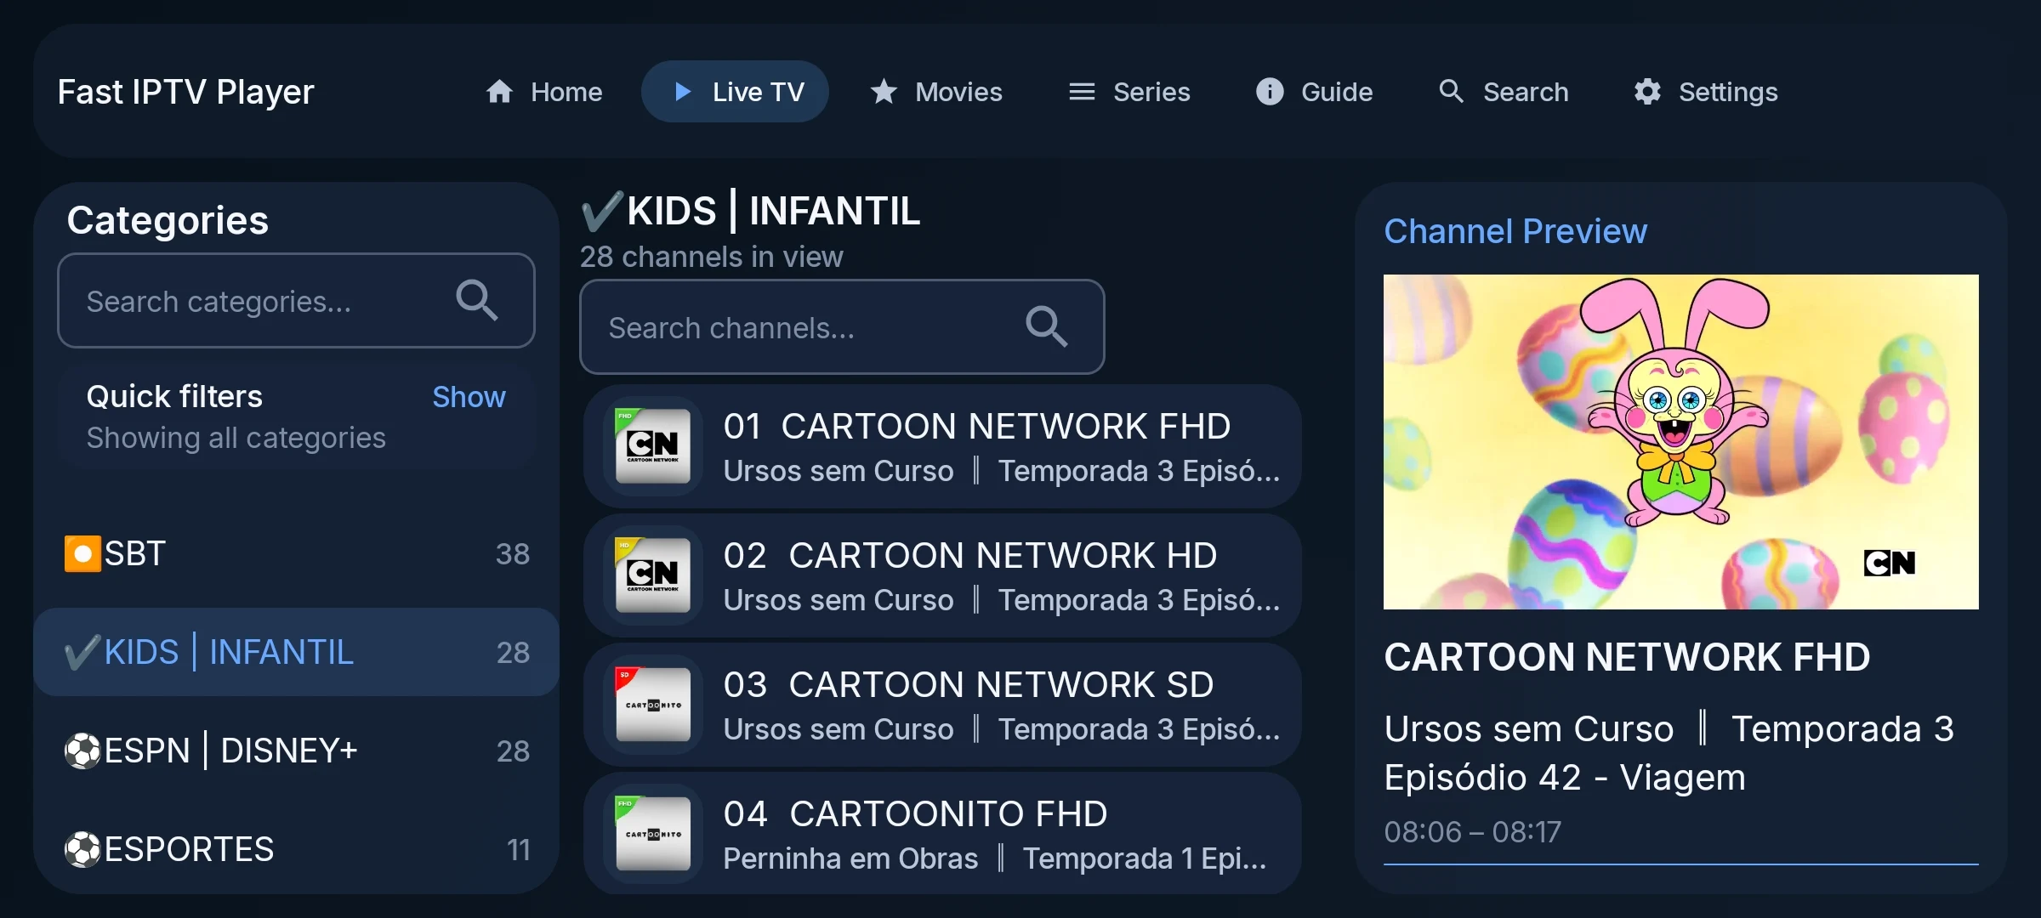Click the checkmark icon beside KIDS | INFANTIL category
The height and width of the screenshot is (918, 2041).
[82, 652]
